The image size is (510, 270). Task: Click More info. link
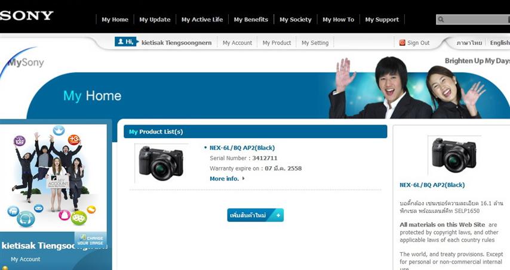[x=224, y=178]
